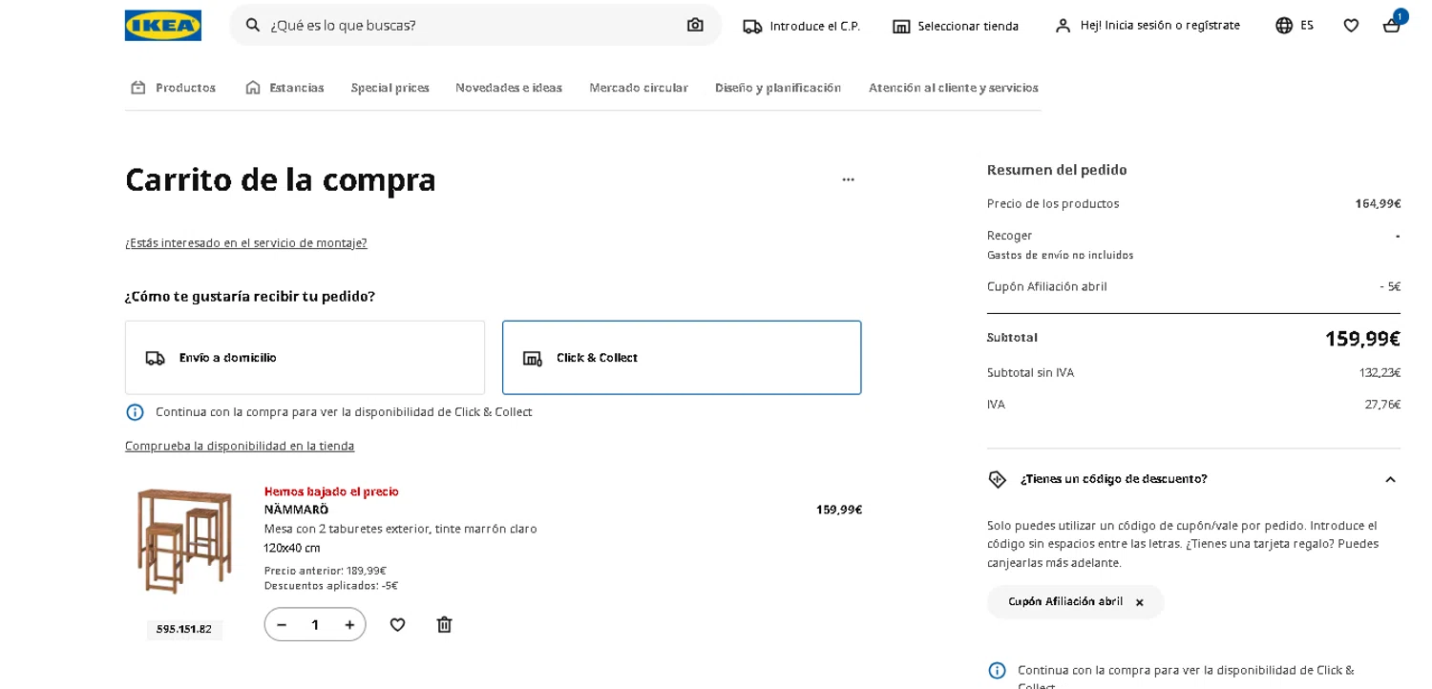Screen dimensions: 1432x689
Task: Open visual search camera icon
Action: 695,25
